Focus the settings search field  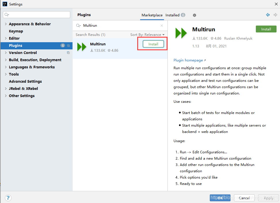37,15
